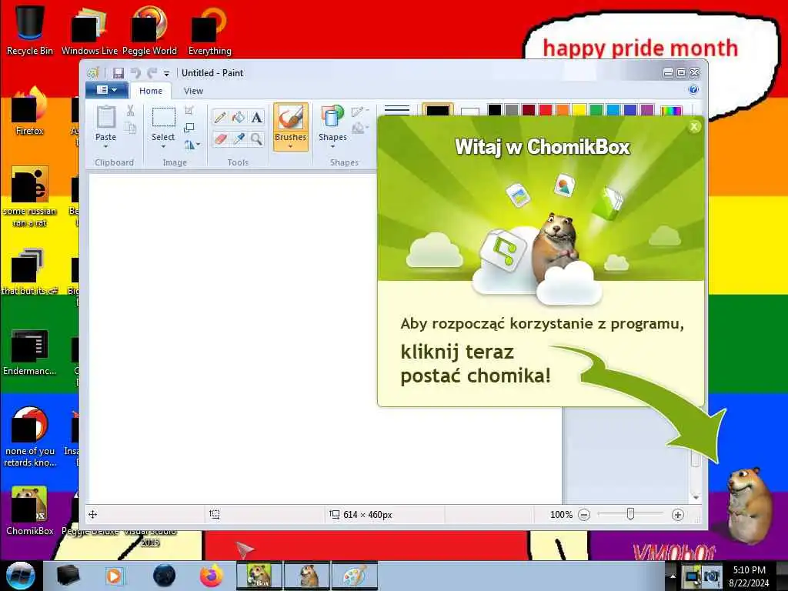
Task: Click the ChomikBox hamster character on the desktop
Action: [x=748, y=505]
